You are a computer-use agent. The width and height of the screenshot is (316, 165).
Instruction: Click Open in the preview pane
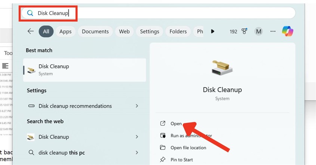[x=176, y=124]
